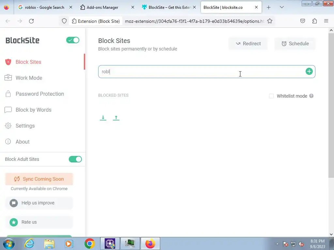Click the browser address bar URL
This screenshot has width=334, height=250.
[x=194, y=21]
